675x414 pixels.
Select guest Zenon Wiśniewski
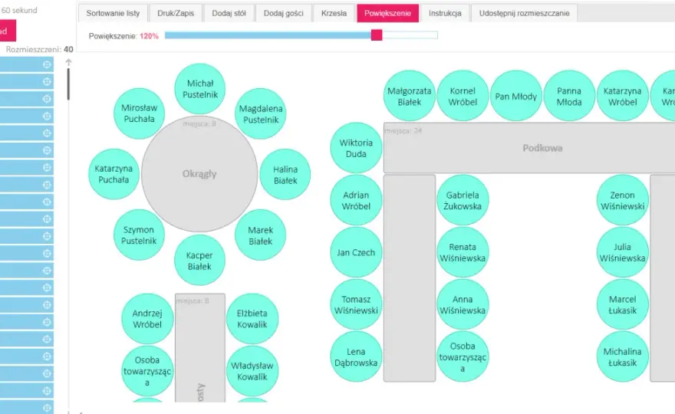click(623, 200)
